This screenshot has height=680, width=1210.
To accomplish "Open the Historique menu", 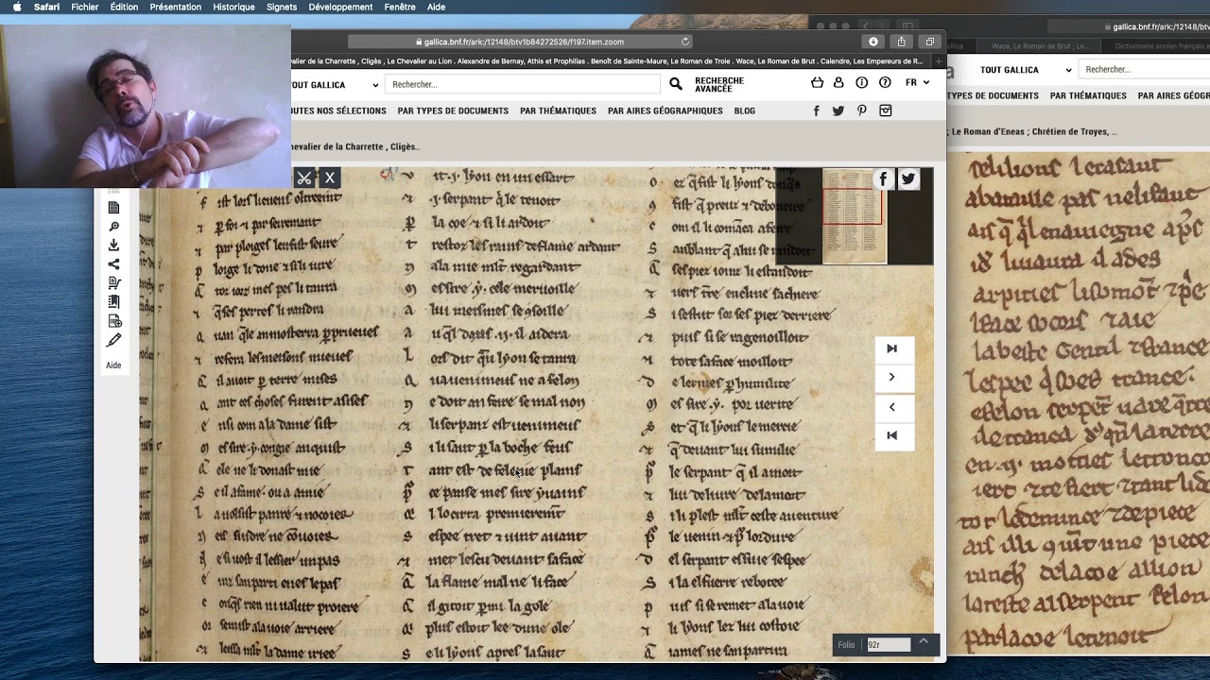I will (233, 7).
